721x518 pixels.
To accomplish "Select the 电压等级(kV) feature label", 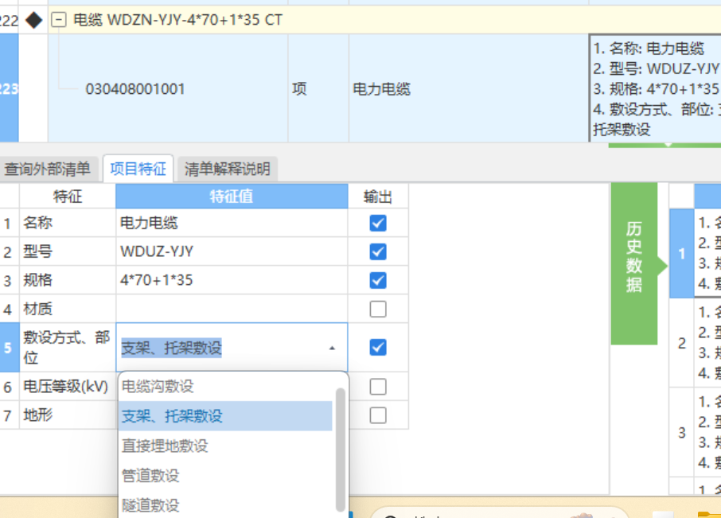I will coord(66,387).
